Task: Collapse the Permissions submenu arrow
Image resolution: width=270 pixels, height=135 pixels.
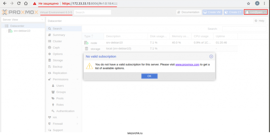Action: click(x=77, y=79)
